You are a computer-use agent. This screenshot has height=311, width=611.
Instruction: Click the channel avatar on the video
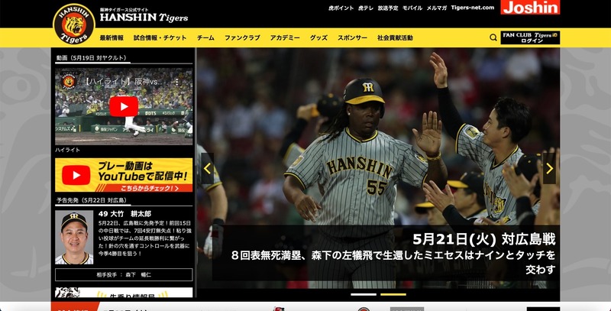70,80
